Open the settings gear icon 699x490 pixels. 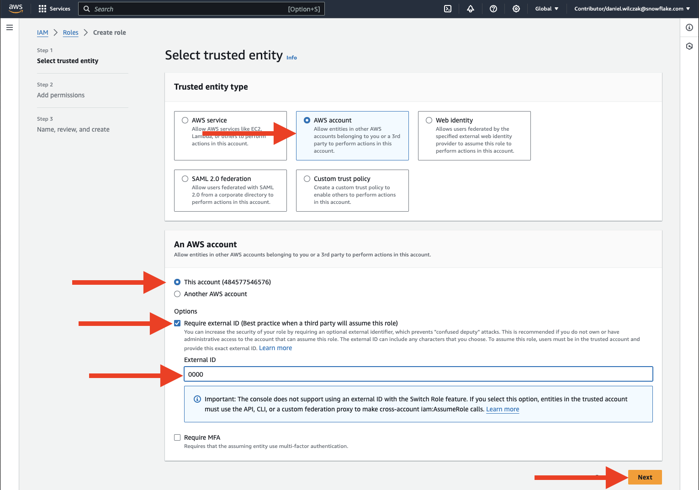pyautogui.click(x=516, y=9)
